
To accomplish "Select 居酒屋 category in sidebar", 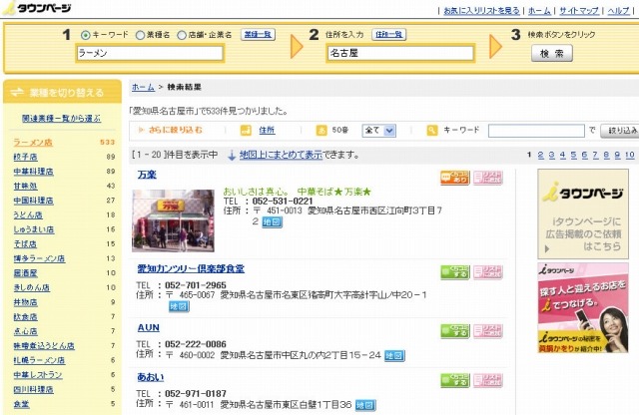I will pos(25,273).
